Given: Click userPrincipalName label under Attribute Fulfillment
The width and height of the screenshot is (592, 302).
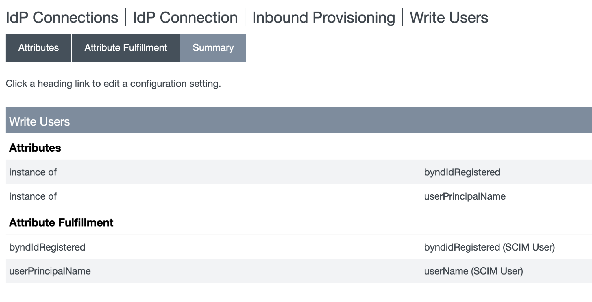Looking at the screenshot, I should (x=50, y=271).
